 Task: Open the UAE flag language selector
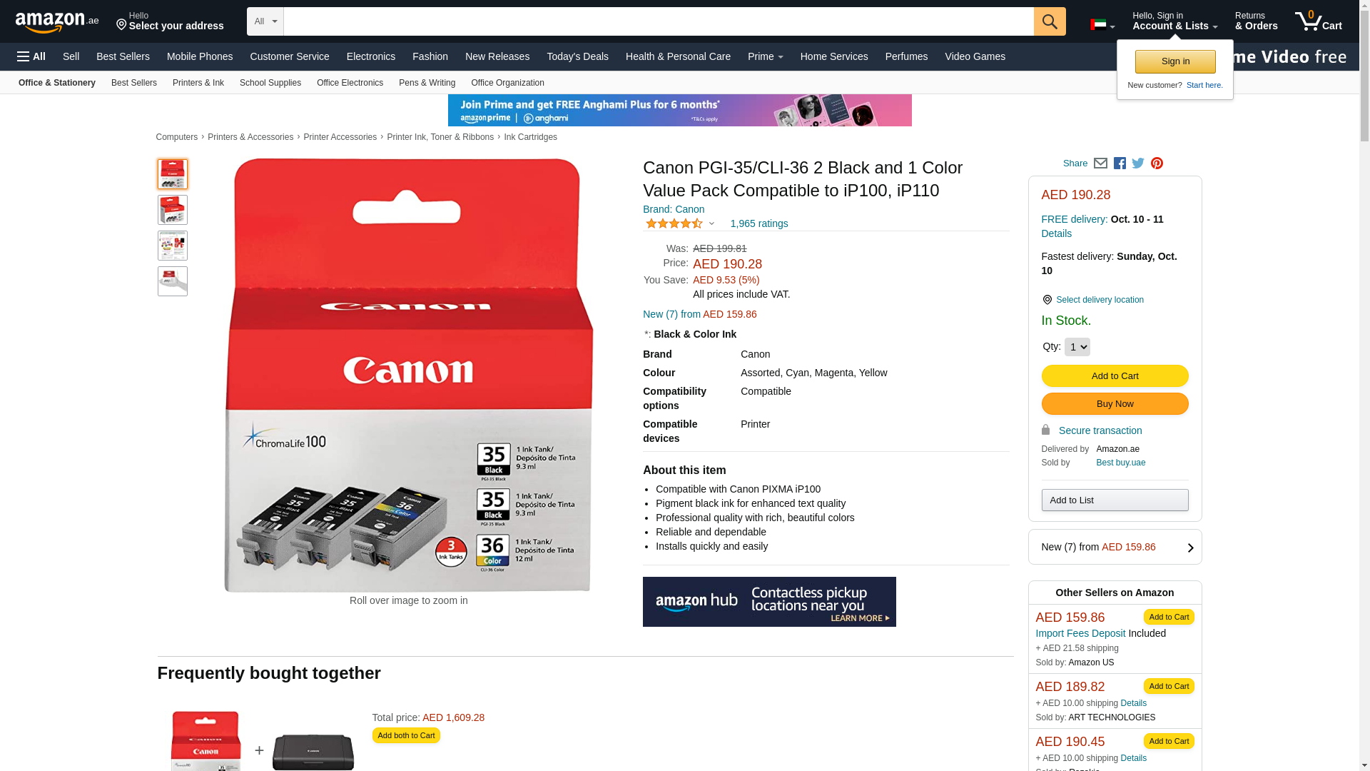coord(1102,25)
